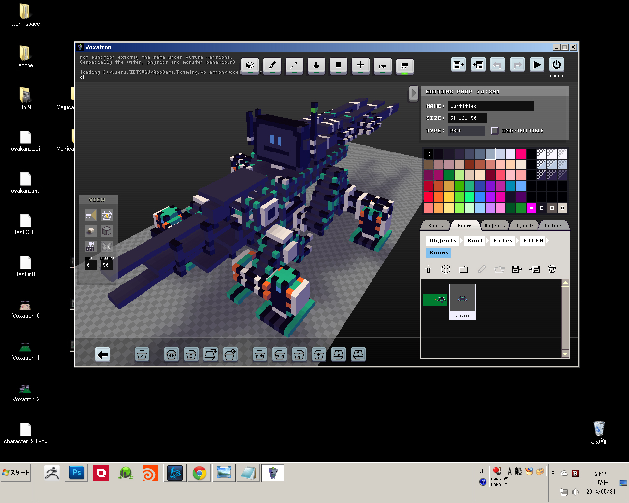Viewport: 629px width, 503px height.
Task: Select the eyedropper color pick tool
Action: 294,65
